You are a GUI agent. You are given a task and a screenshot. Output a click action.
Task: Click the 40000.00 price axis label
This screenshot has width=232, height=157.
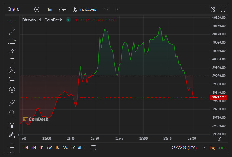[x=219, y=59]
